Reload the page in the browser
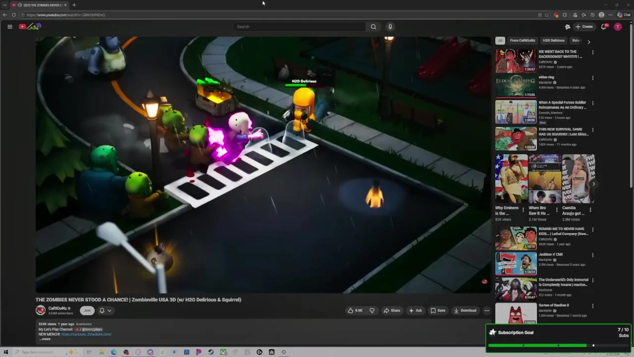 pyautogui.click(x=14, y=15)
